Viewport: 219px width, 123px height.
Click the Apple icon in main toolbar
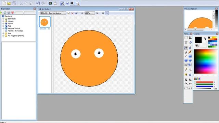(x=55, y=3)
